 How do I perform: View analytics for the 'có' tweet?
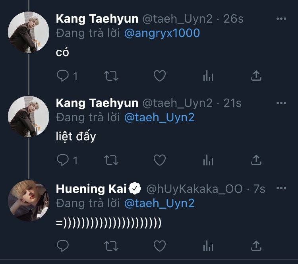click(208, 76)
